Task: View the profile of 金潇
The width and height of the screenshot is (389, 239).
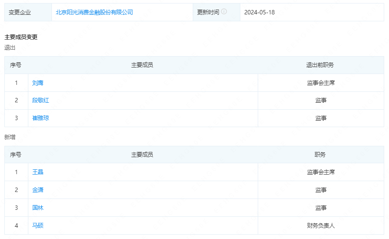Action: click(x=38, y=190)
